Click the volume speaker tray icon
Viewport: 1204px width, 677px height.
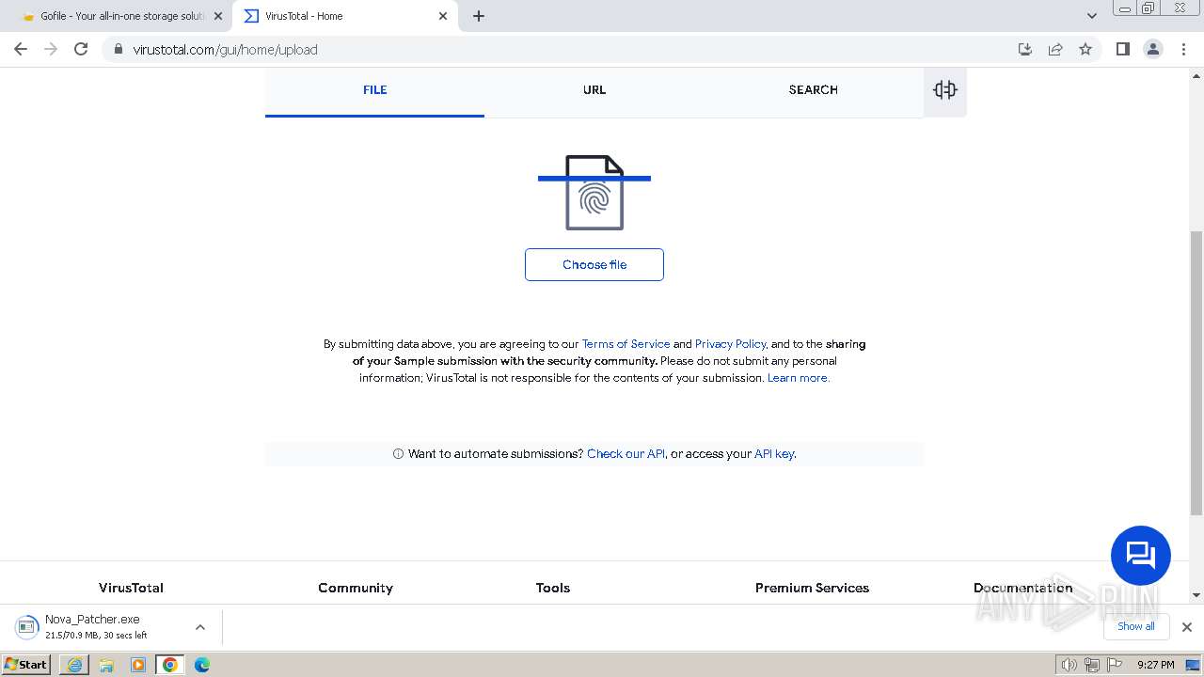tap(1069, 665)
